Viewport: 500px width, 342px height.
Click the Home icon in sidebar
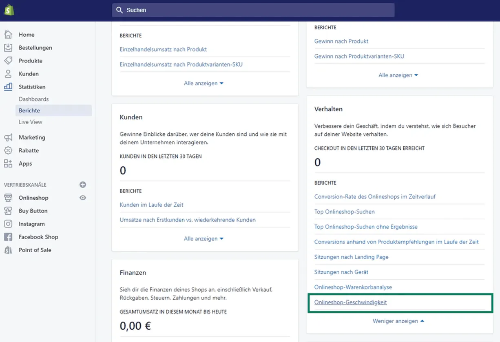tap(8, 35)
